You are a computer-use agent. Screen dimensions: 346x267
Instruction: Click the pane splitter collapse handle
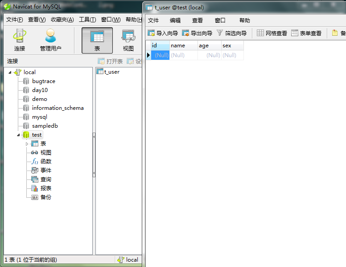coord(94,155)
